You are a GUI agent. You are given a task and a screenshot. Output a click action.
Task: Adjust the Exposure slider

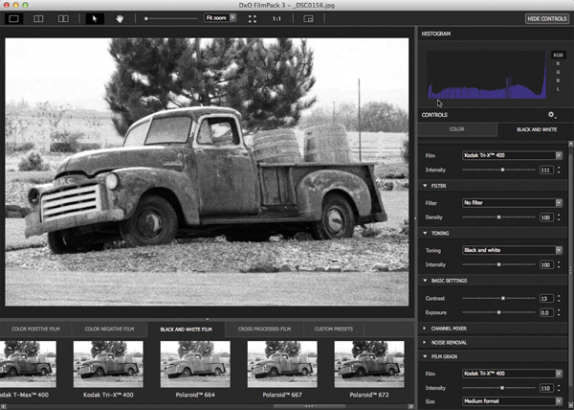498,312
